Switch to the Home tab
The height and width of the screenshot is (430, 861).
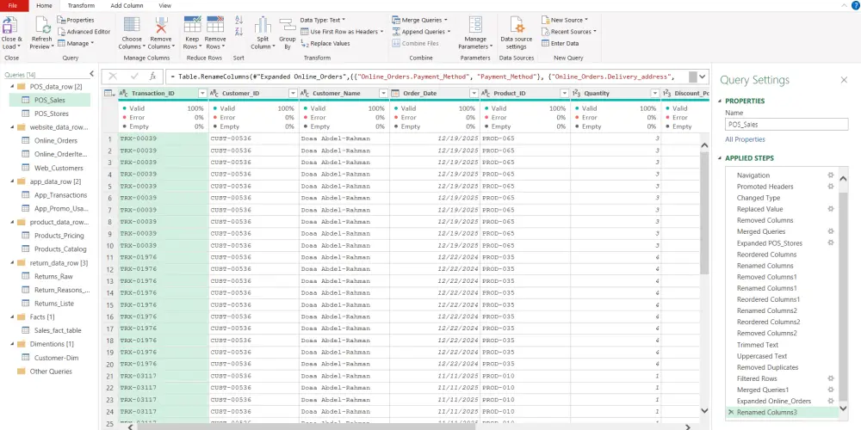pyautogui.click(x=44, y=5)
